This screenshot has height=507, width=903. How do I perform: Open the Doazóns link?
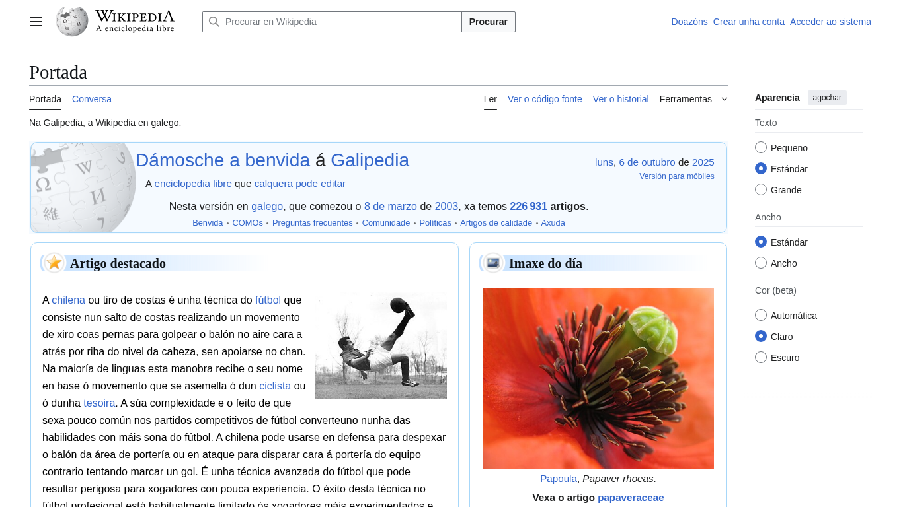pyautogui.click(x=689, y=22)
